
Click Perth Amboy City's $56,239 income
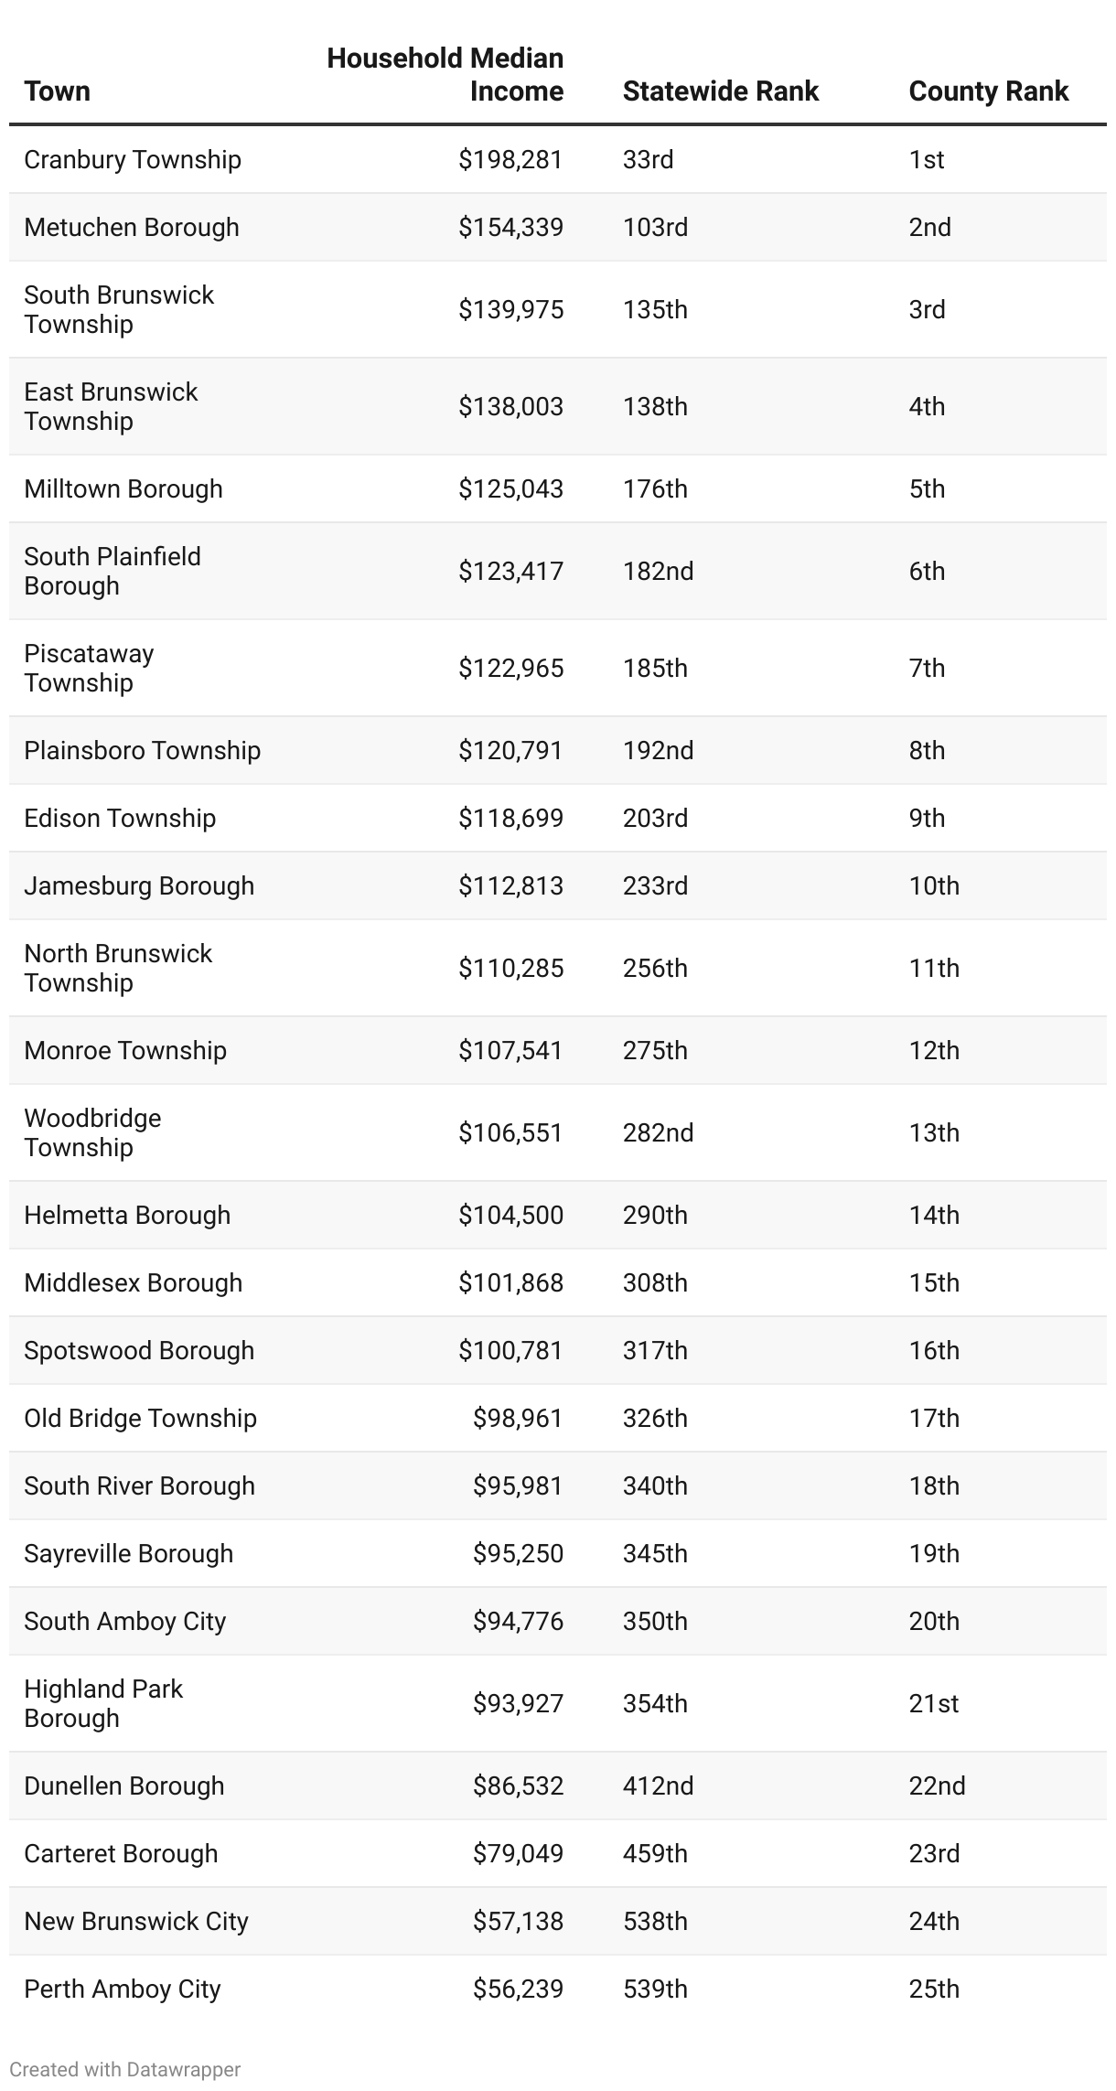[x=518, y=1989]
